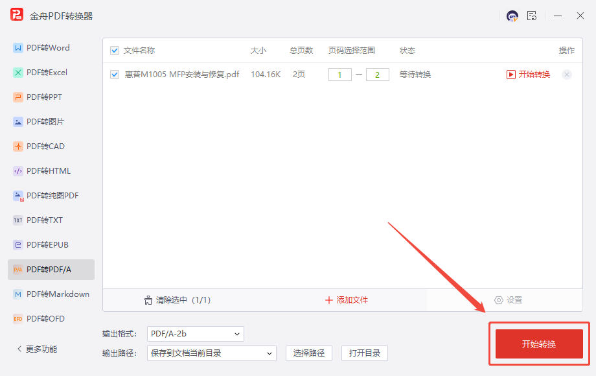This screenshot has height=376, width=596.
Task: Click the 文件名称 column header
Action: (x=139, y=51)
